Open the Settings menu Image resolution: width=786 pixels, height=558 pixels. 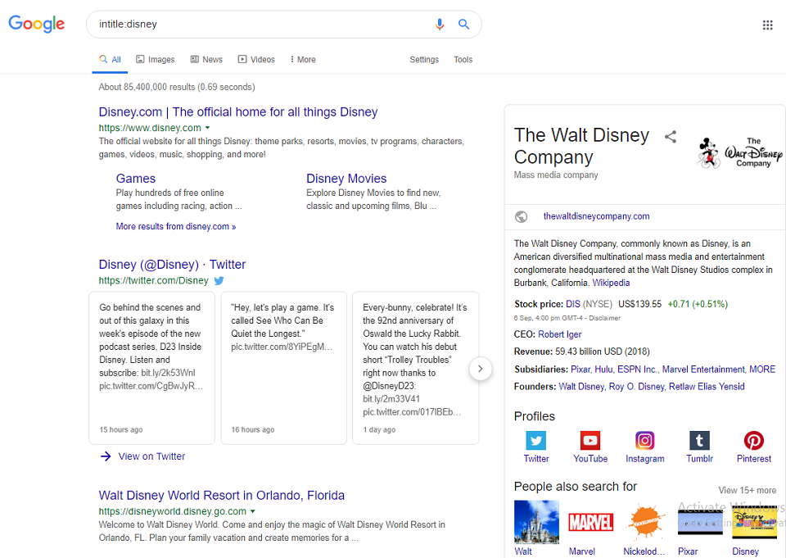coord(424,59)
